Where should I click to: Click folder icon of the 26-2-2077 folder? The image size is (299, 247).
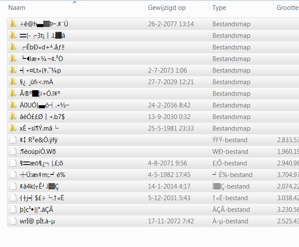13,24
